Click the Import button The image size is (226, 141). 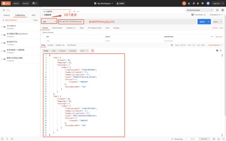point(16,3)
